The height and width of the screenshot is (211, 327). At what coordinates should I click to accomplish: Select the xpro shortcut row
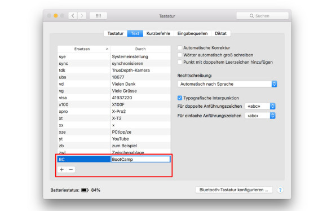tap(114, 112)
